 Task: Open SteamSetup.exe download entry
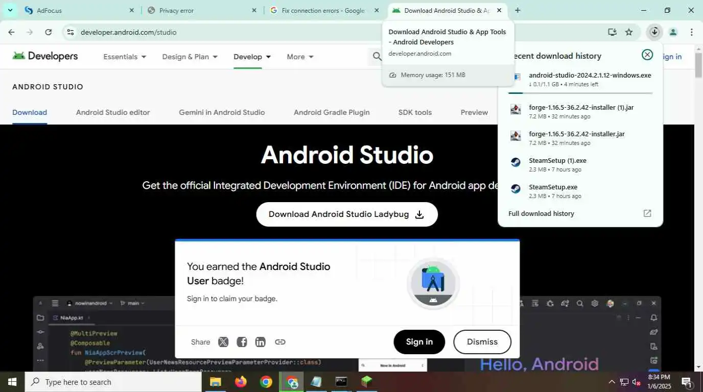click(580, 191)
